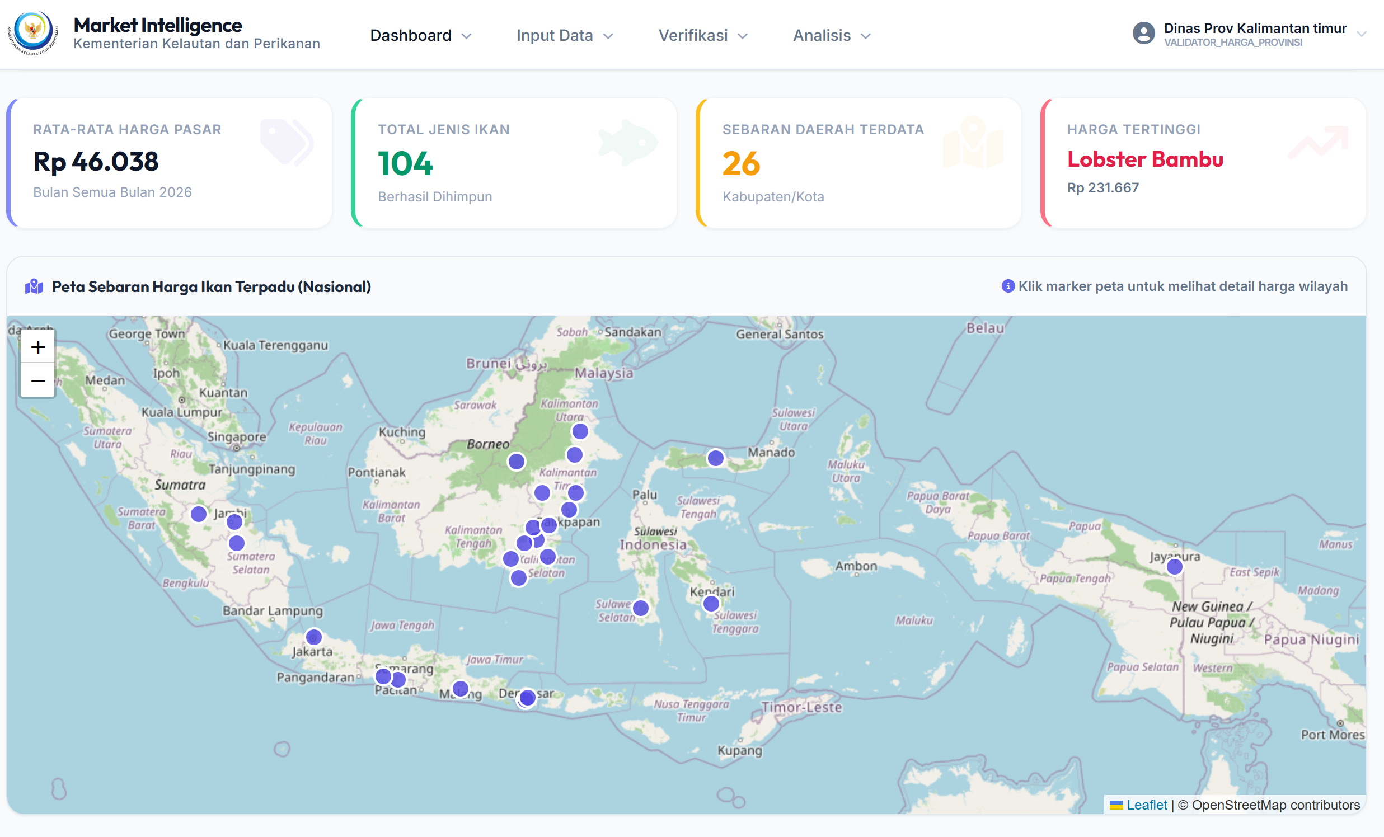Open the Analisis menu

click(831, 35)
